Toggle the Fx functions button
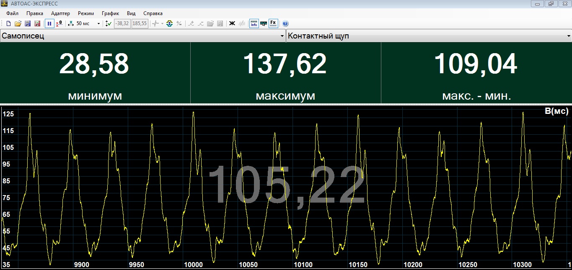The width and height of the screenshot is (572, 270). click(x=273, y=23)
